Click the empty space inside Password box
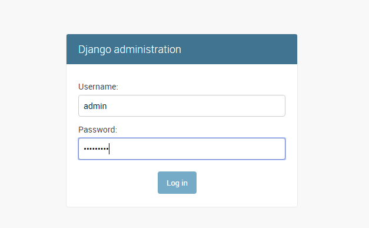The image size is (369, 228). tap(197, 148)
